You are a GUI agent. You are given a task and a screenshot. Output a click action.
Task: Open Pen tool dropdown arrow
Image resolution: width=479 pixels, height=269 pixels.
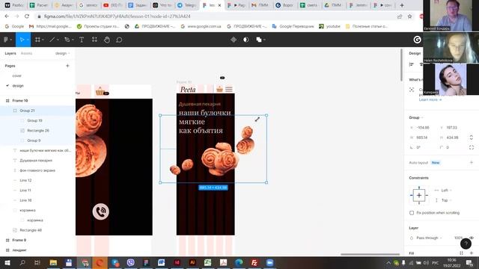coord(73,40)
